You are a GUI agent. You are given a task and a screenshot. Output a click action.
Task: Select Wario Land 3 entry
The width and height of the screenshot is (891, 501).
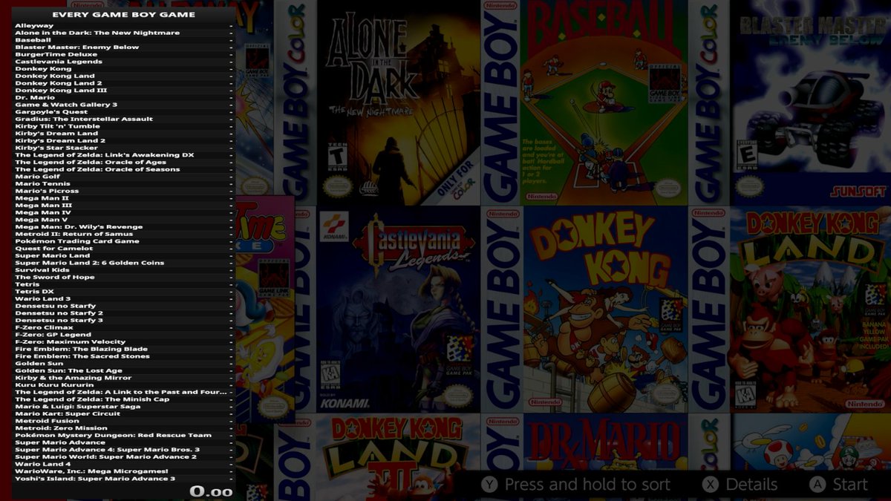124,298
